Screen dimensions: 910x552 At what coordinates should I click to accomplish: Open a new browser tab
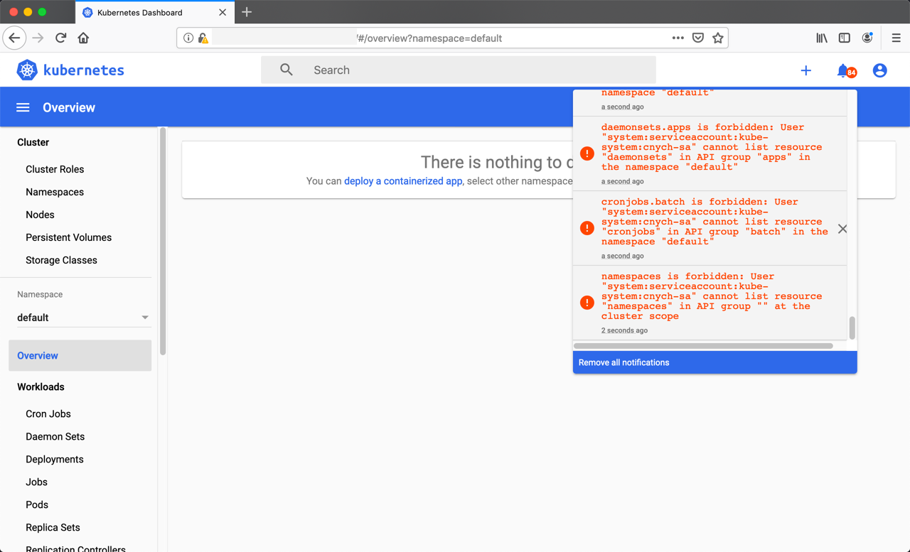pyautogui.click(x=247, y=12)
